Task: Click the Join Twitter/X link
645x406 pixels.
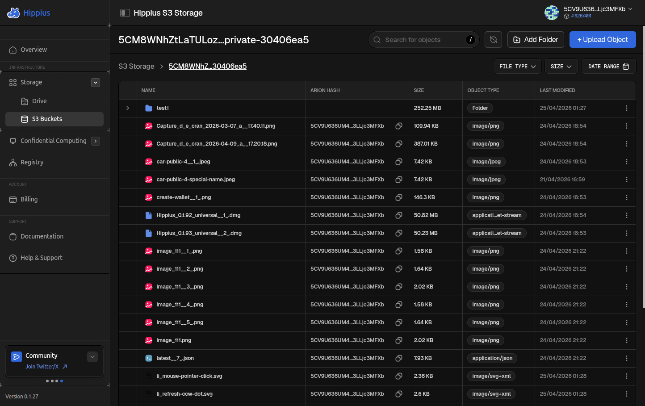Action: (46, 367)
